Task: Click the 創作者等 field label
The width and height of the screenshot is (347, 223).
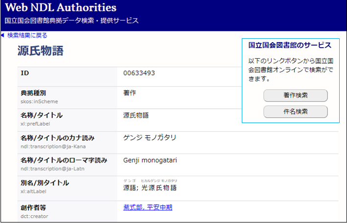Action: click(x=33, y=208)
